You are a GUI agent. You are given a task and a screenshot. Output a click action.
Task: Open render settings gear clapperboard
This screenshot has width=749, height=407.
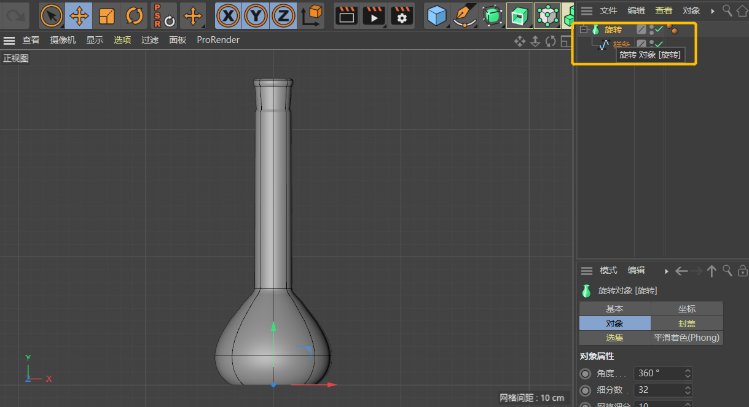pyautogui.click(x=402, y=15)
